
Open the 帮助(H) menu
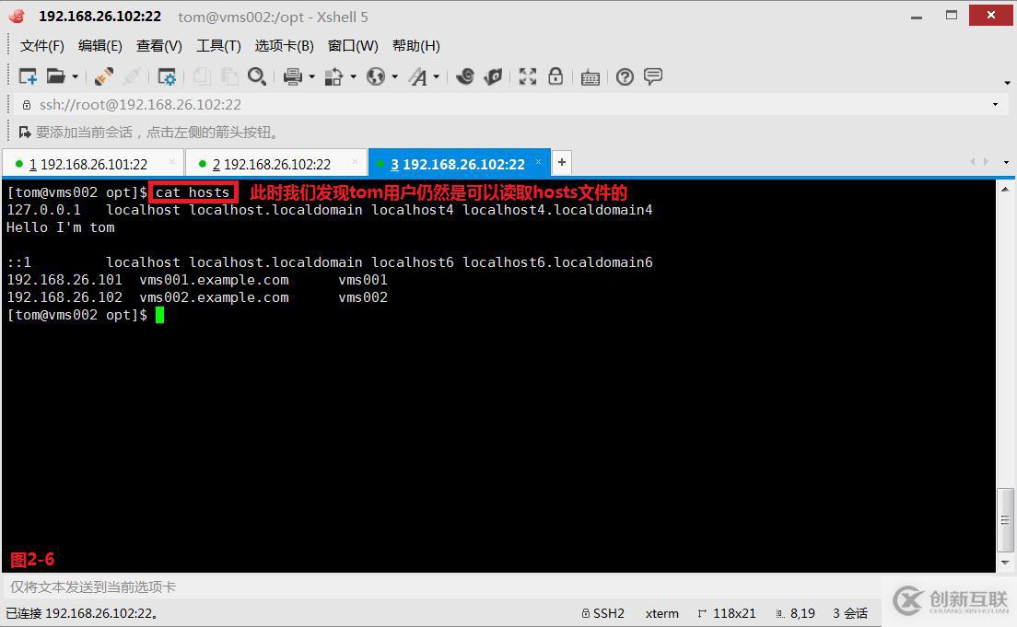coord(415,46)
